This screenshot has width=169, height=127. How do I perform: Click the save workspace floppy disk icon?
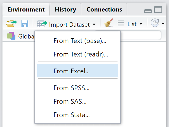tap(25, 24)
